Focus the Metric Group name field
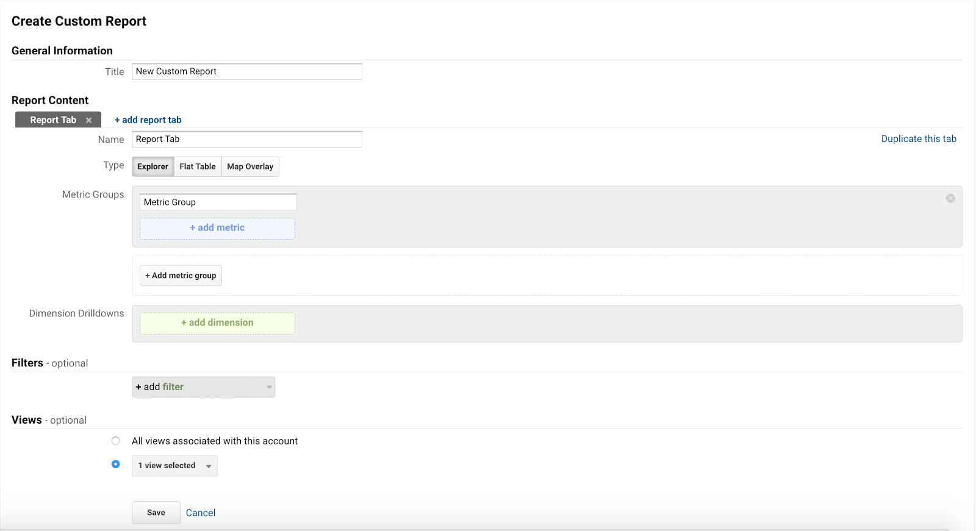 tap(218, 202)
